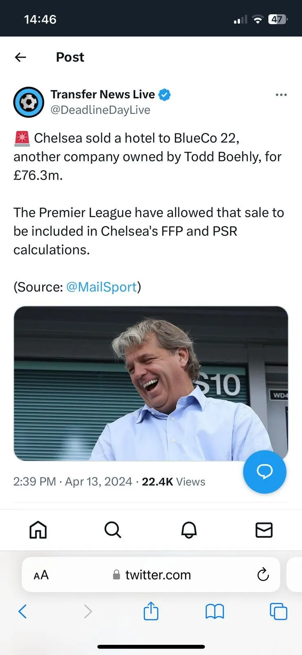
Task: Reload the page in Safari
Action: click(263, 575)
